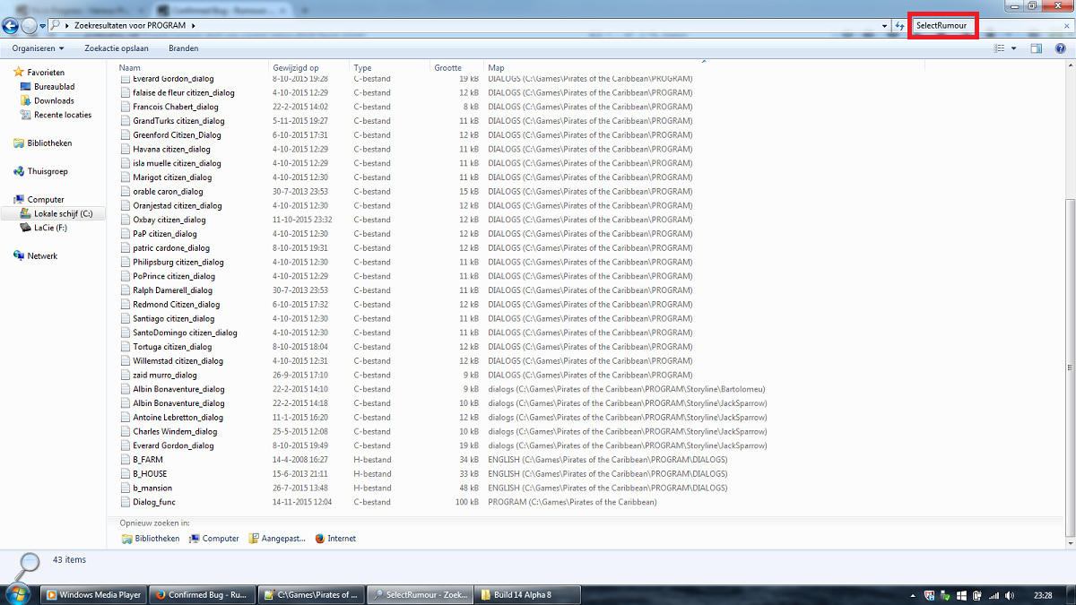The image size is (1076, 605).
Task: Select file Tortuga citizen_dialog
Action: 172,347
